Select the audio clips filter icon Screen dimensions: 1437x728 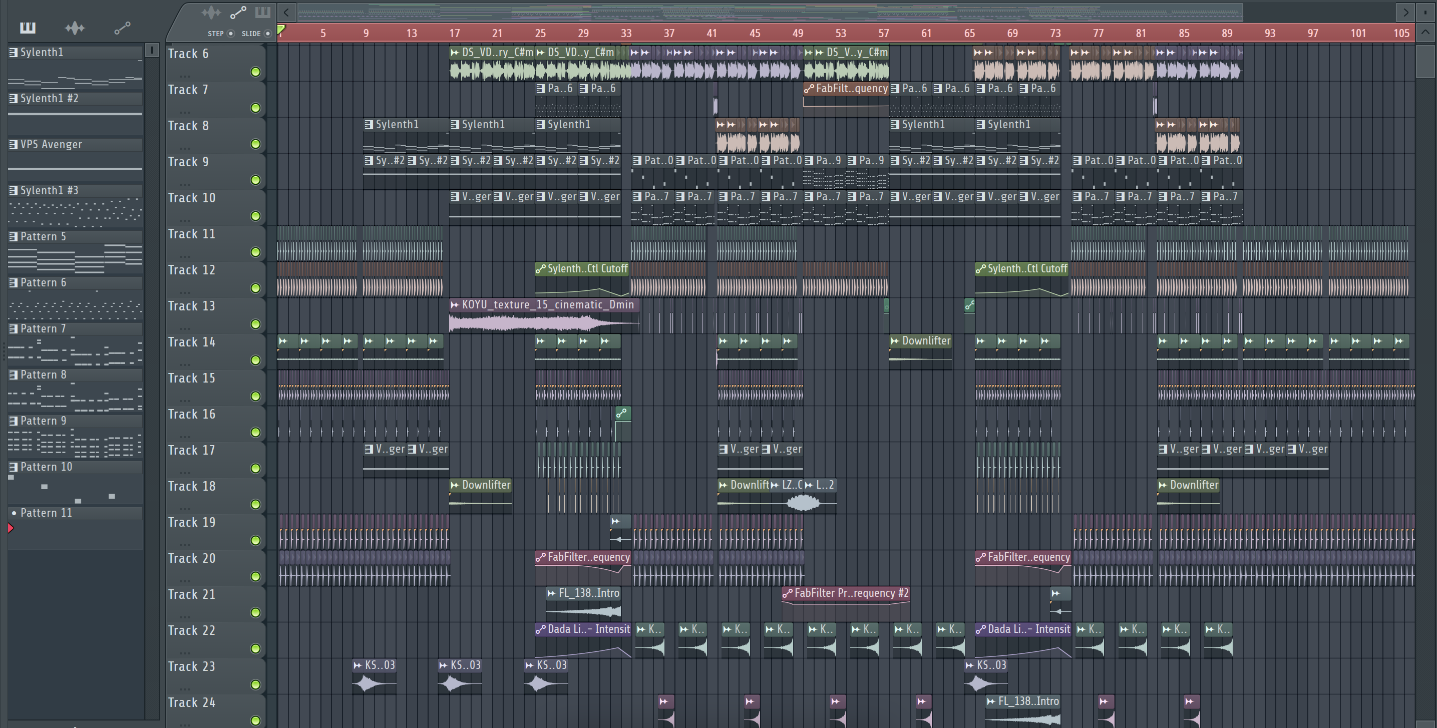[x=75, y=28]
